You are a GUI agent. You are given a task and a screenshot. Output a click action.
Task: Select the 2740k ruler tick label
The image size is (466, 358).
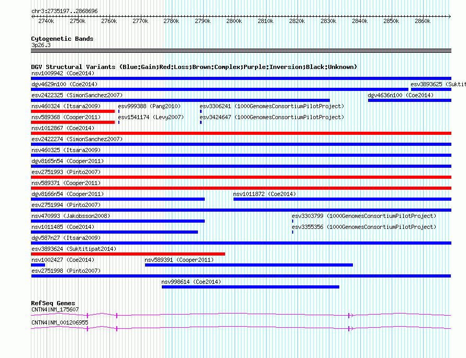pos(46,21)
